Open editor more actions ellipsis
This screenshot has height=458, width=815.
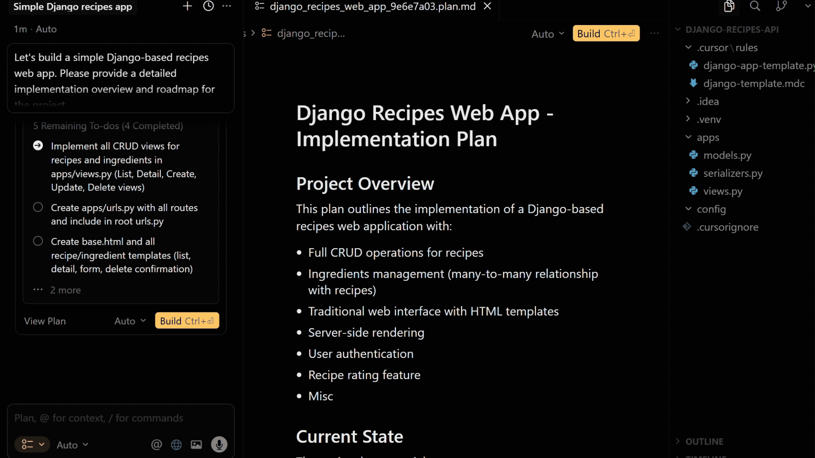[x=655, y=34]
